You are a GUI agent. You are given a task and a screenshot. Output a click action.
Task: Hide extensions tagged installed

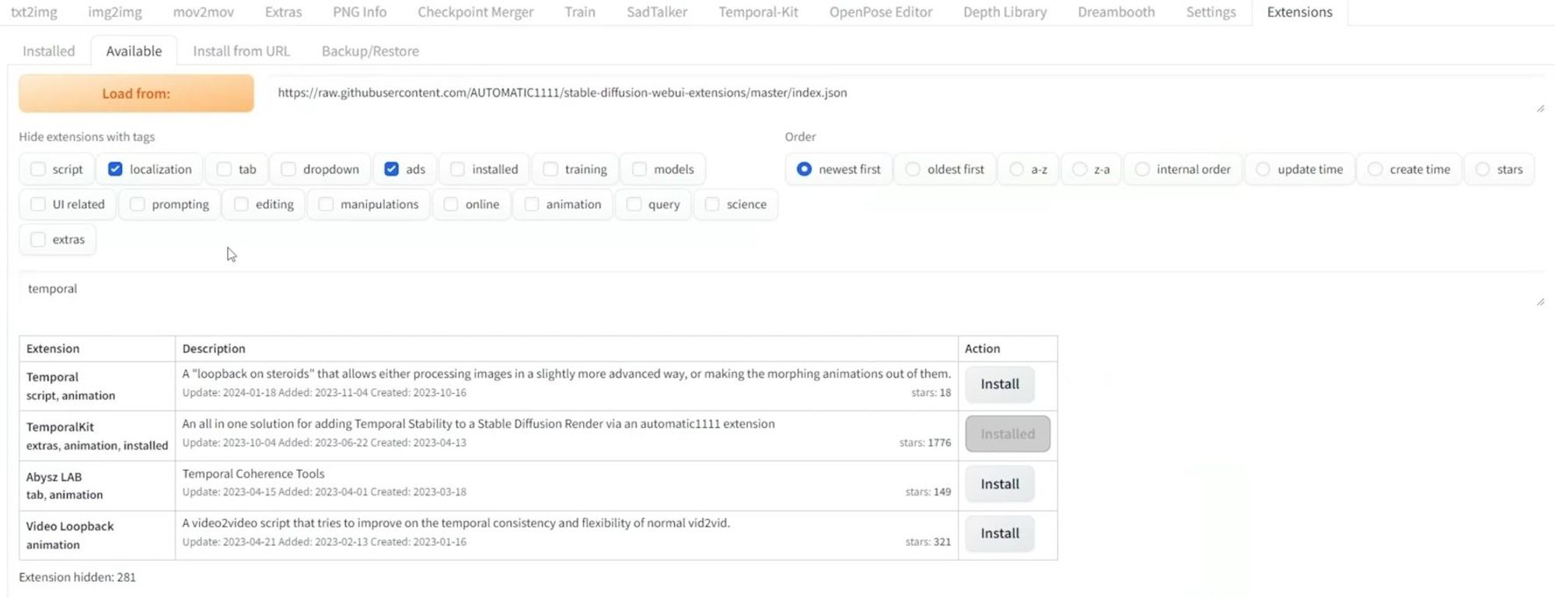pyautogui.click(x=457, y=169)
